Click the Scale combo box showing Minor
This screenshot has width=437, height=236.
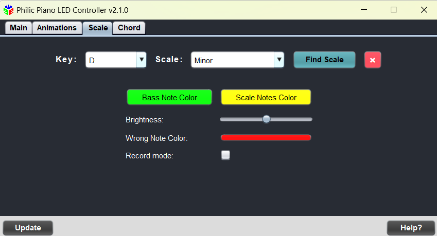(237, 60)
